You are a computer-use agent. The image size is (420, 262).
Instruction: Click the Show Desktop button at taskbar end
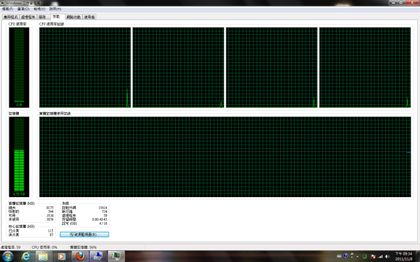[418, 256]
